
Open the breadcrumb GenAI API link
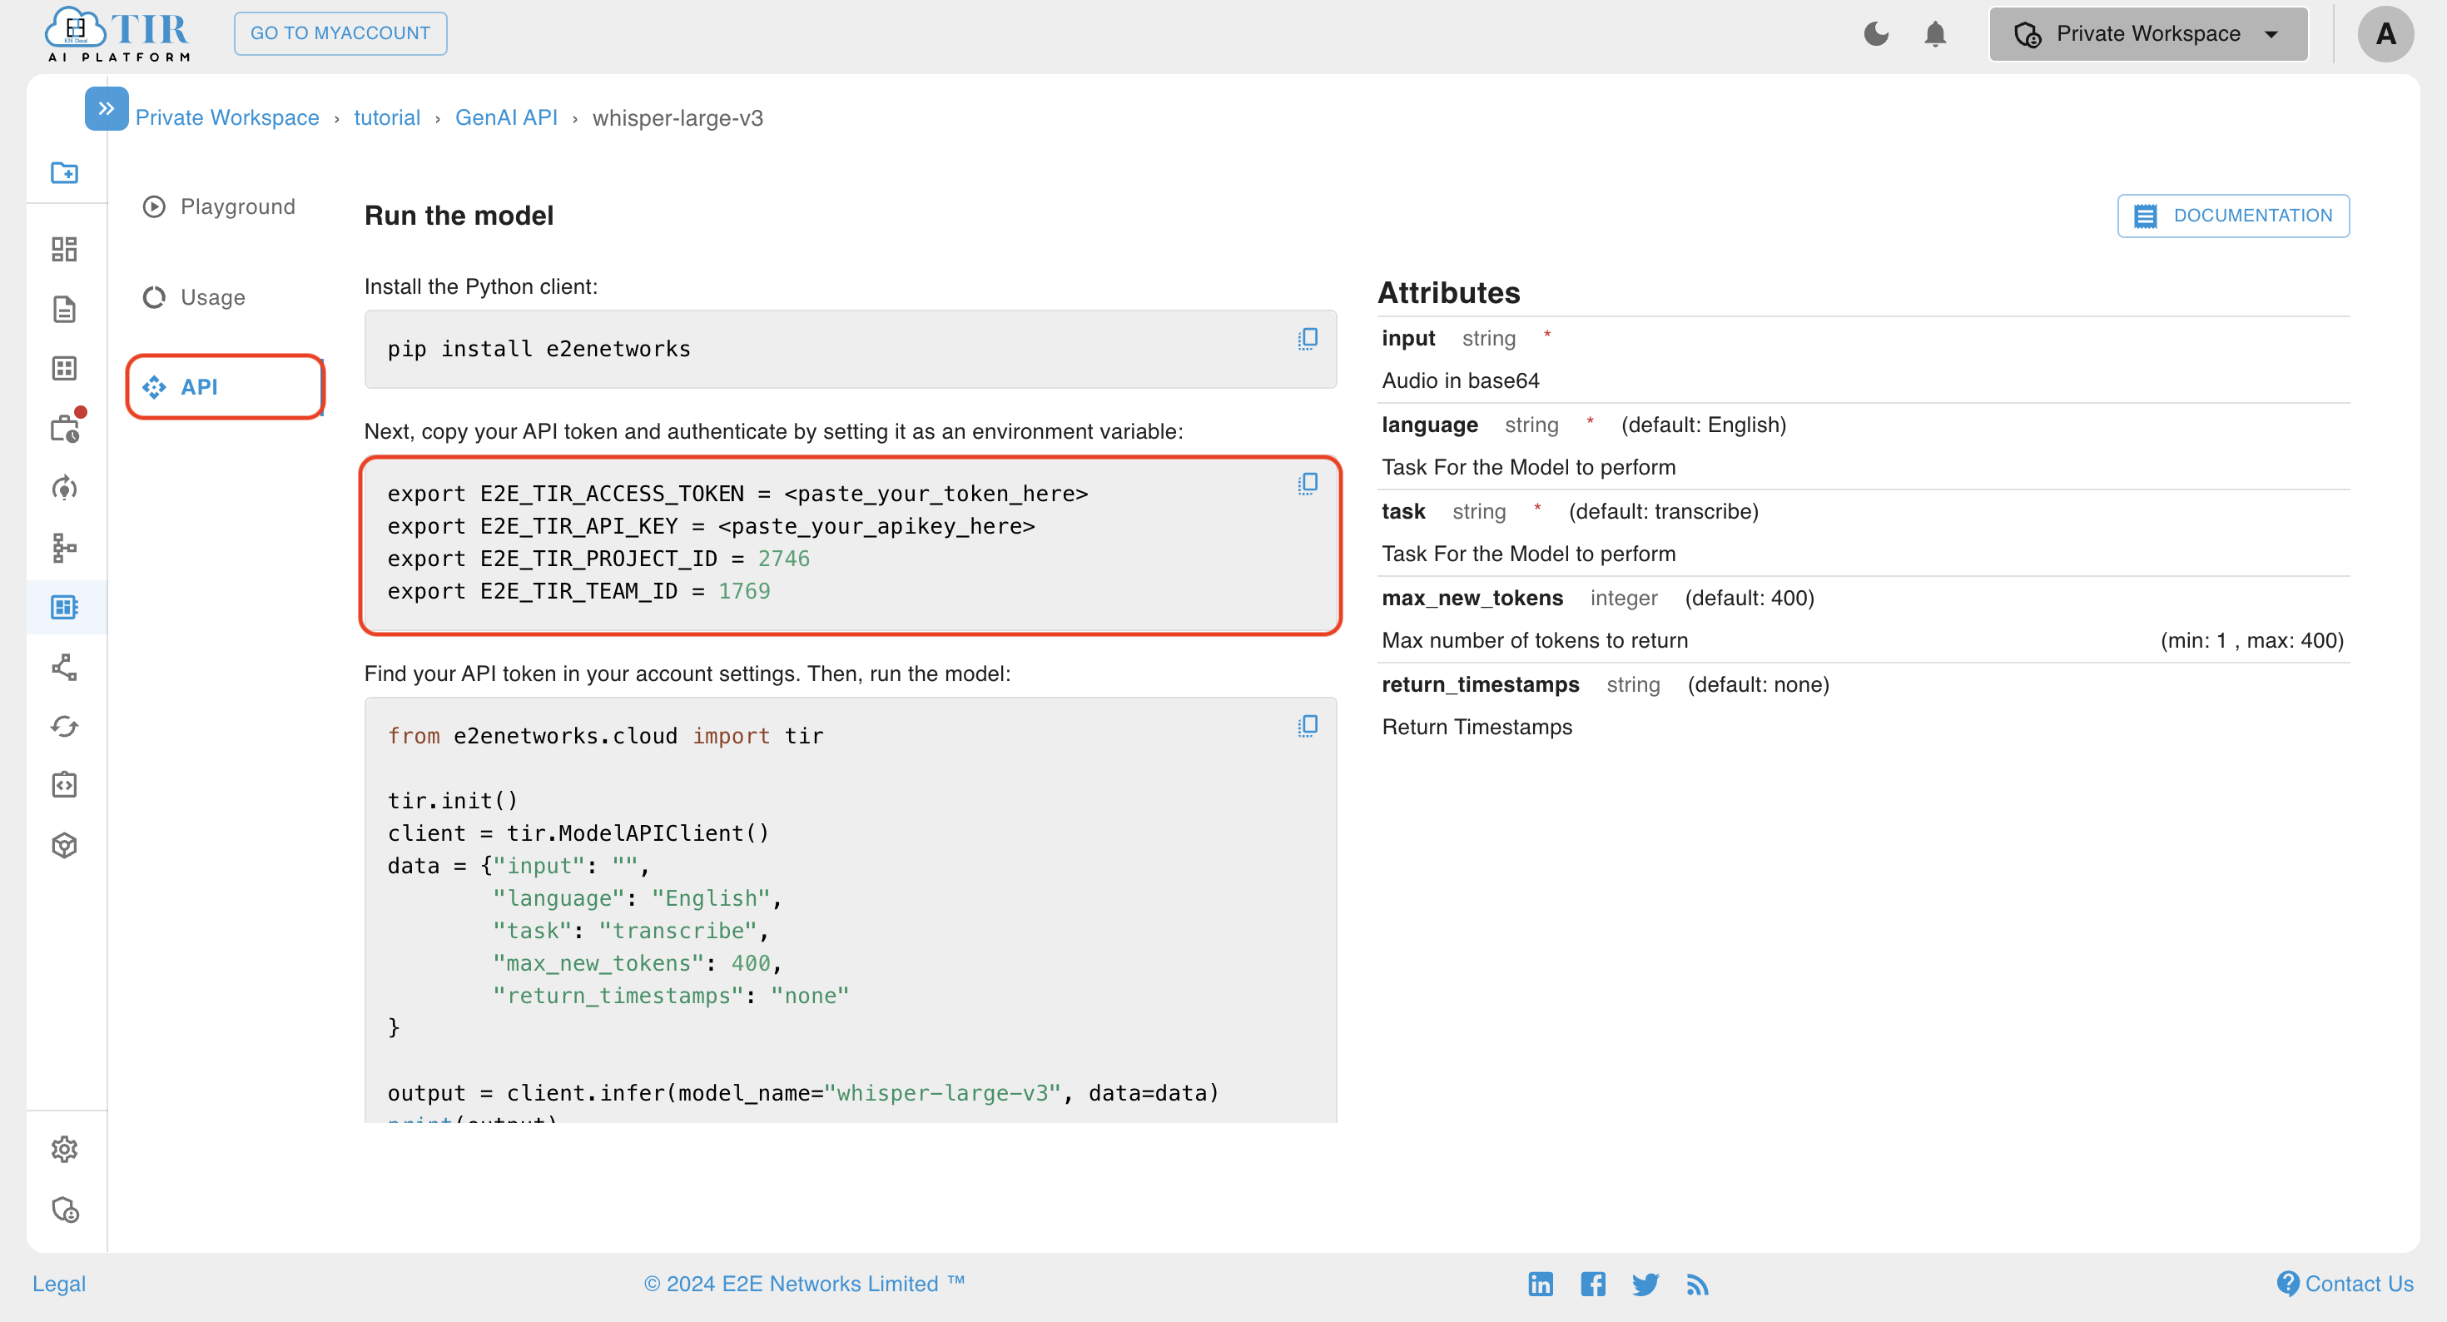506,117
